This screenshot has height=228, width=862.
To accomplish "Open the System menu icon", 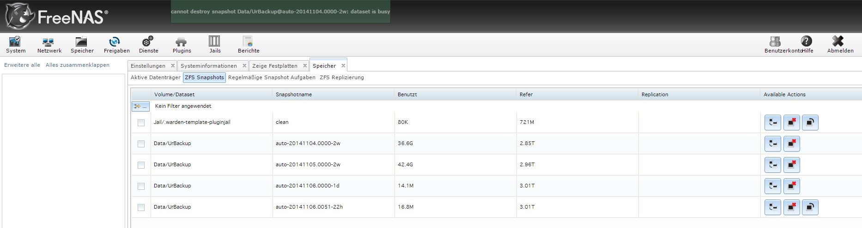I will pos(16,45).
